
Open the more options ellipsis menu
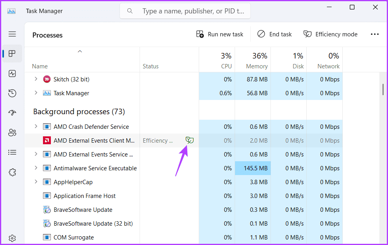pos(375,34)
